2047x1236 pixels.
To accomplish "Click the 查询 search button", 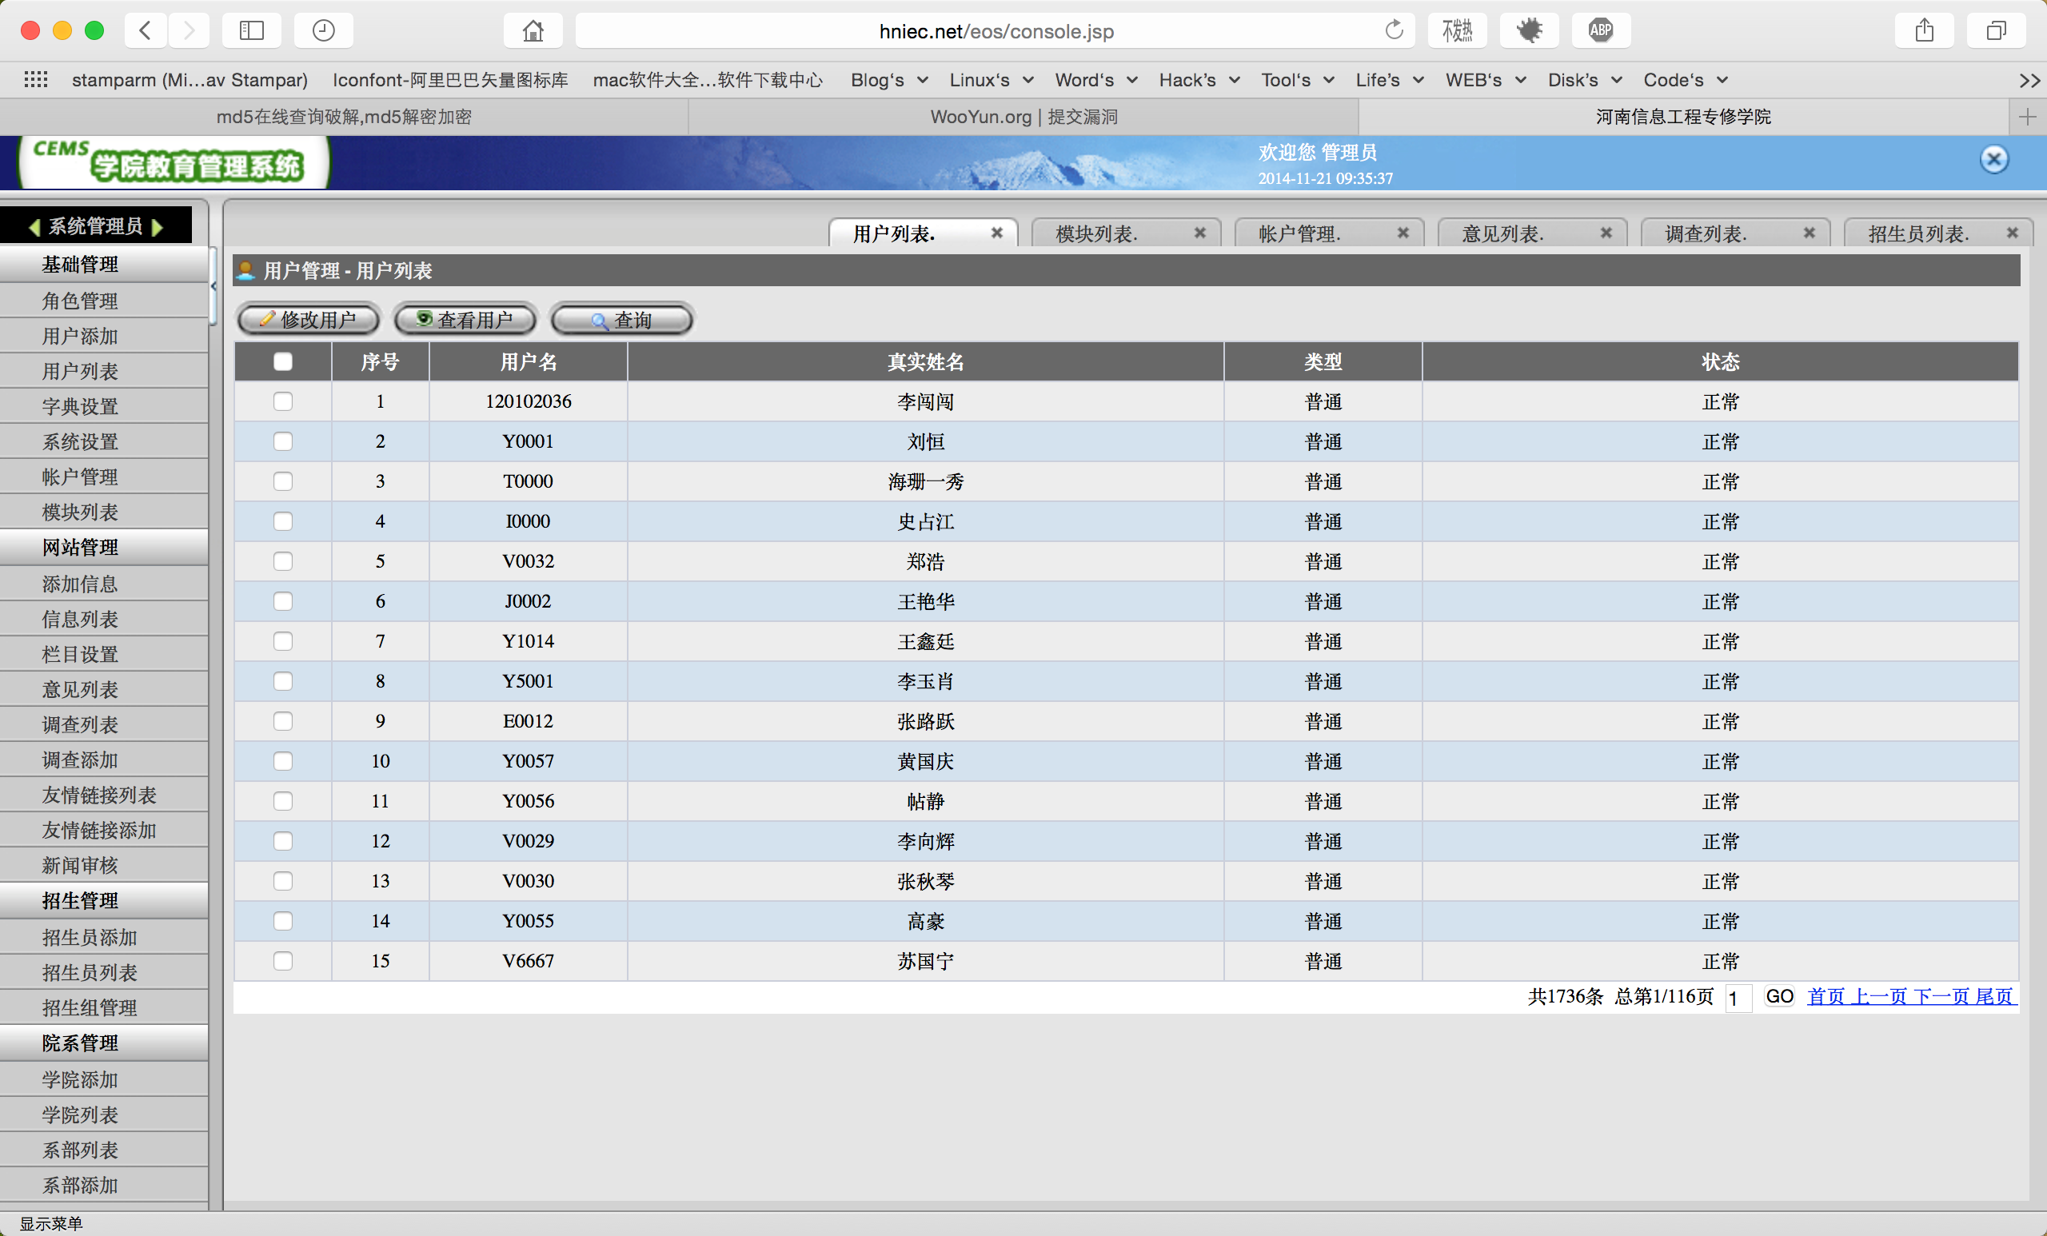I will [x=622, y=320].
